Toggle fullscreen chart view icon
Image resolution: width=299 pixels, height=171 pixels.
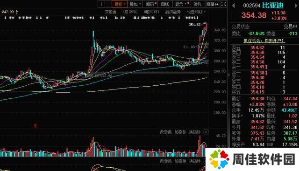coord(224,4)
